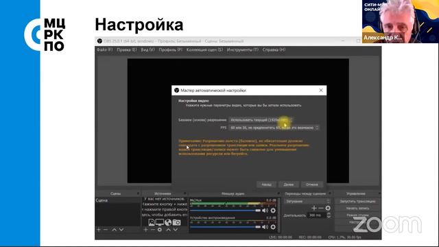The height and width of the screenshot is (247, 439).
Task: Mute the Mic/Aux speaker icon
Action: point(265,211)
